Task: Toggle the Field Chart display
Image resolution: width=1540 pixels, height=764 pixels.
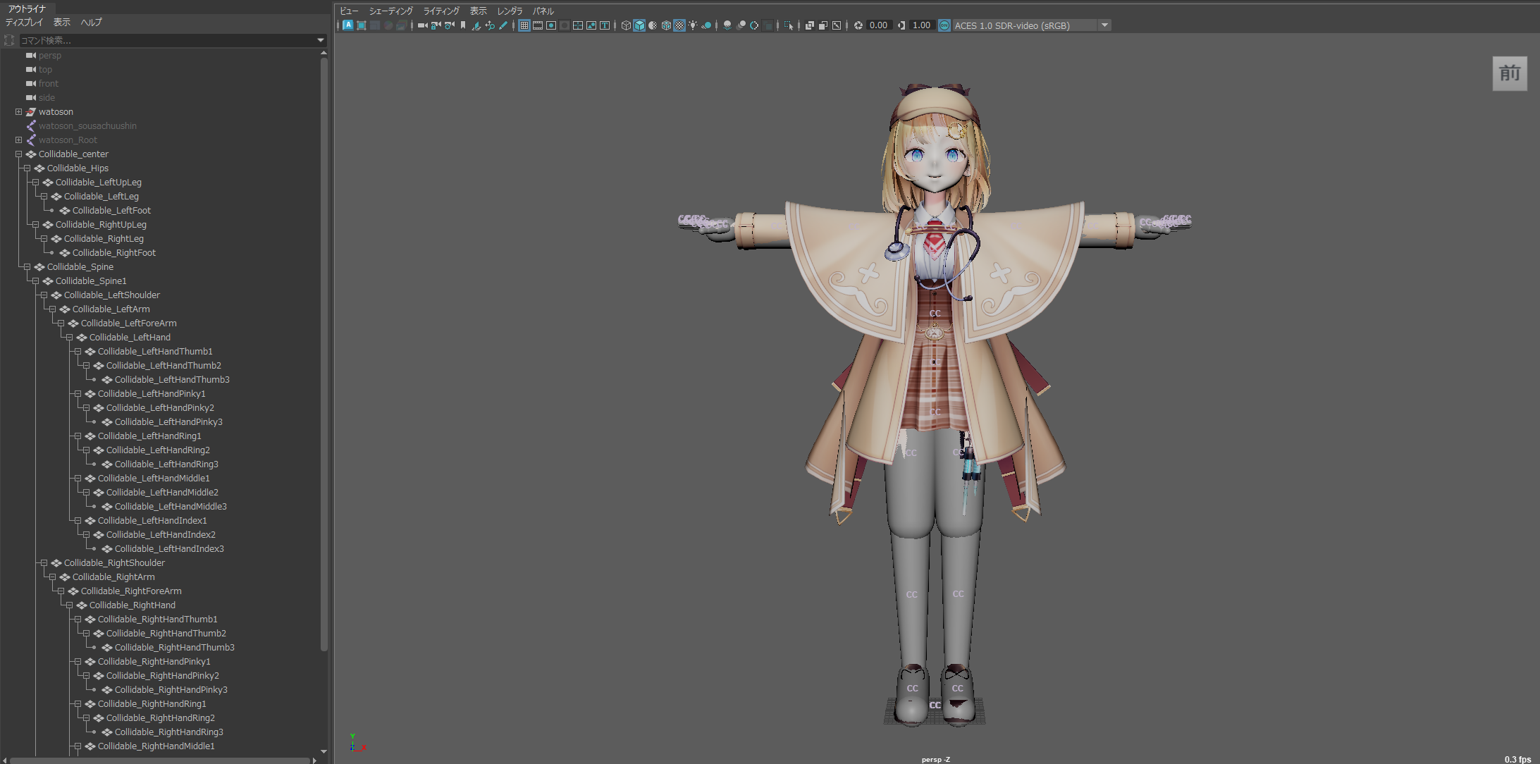Action: click(578, 25)
